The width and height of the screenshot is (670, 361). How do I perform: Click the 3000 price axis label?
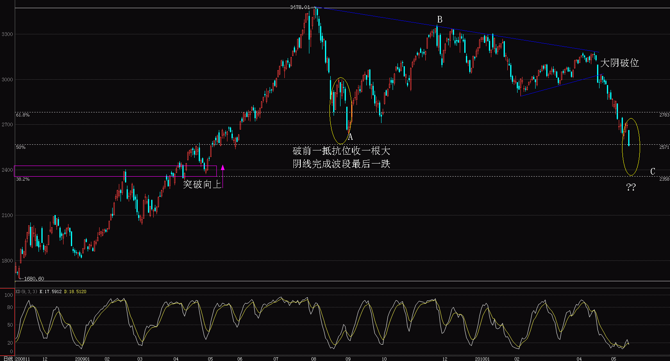coord(7,80)
